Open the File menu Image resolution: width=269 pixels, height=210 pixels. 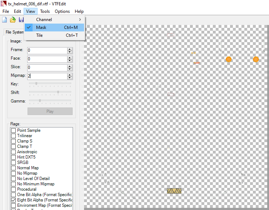coord(6,11)
